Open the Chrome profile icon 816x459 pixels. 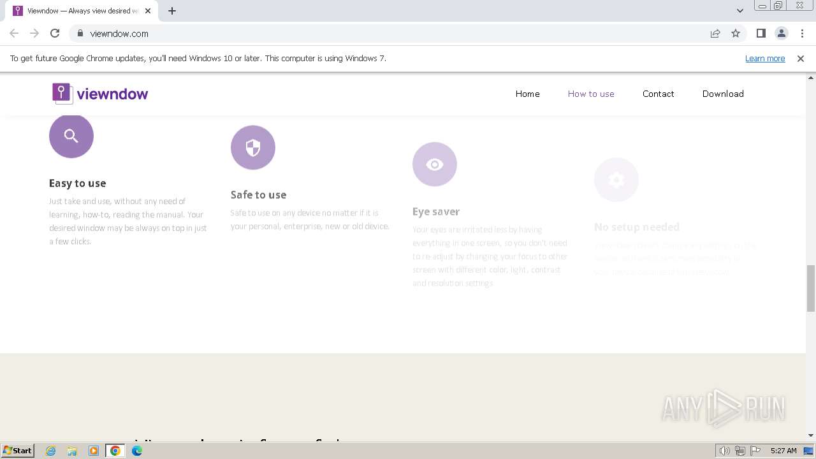(x=782, y=33)
